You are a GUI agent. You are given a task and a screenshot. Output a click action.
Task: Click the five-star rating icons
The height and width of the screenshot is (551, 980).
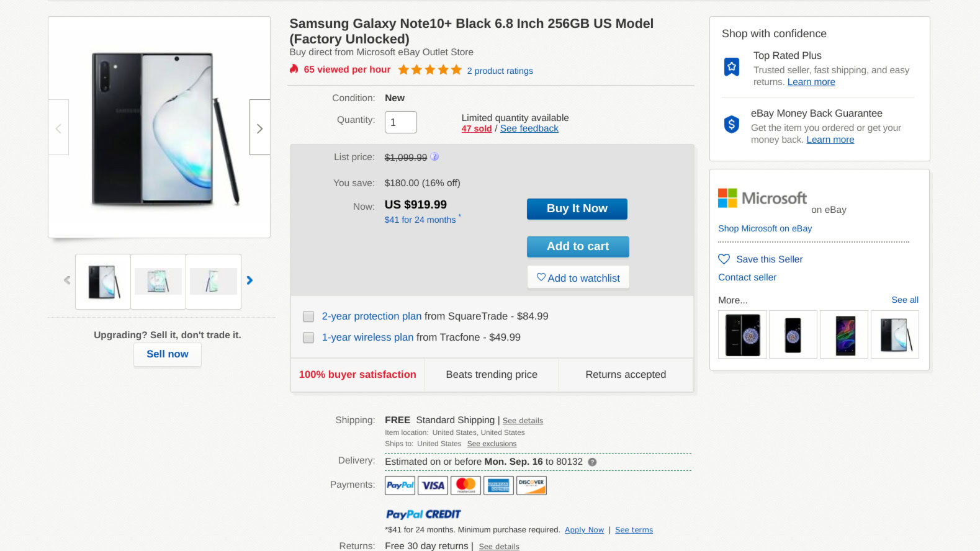(x=429, y=70)
